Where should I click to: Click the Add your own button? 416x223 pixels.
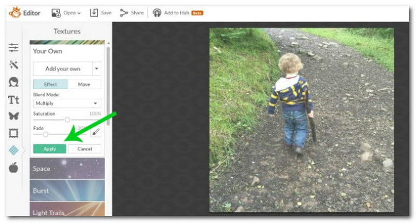[62, 68]
